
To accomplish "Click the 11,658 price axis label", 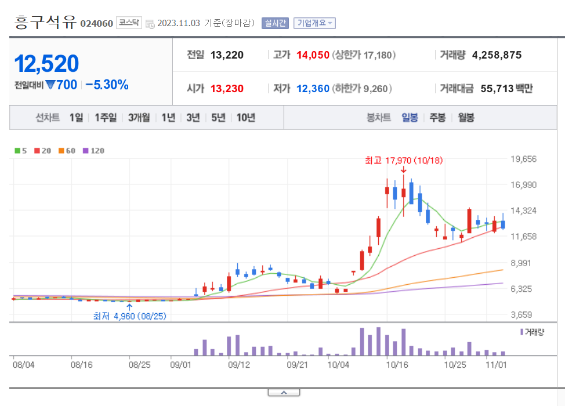I will point(524,237).
